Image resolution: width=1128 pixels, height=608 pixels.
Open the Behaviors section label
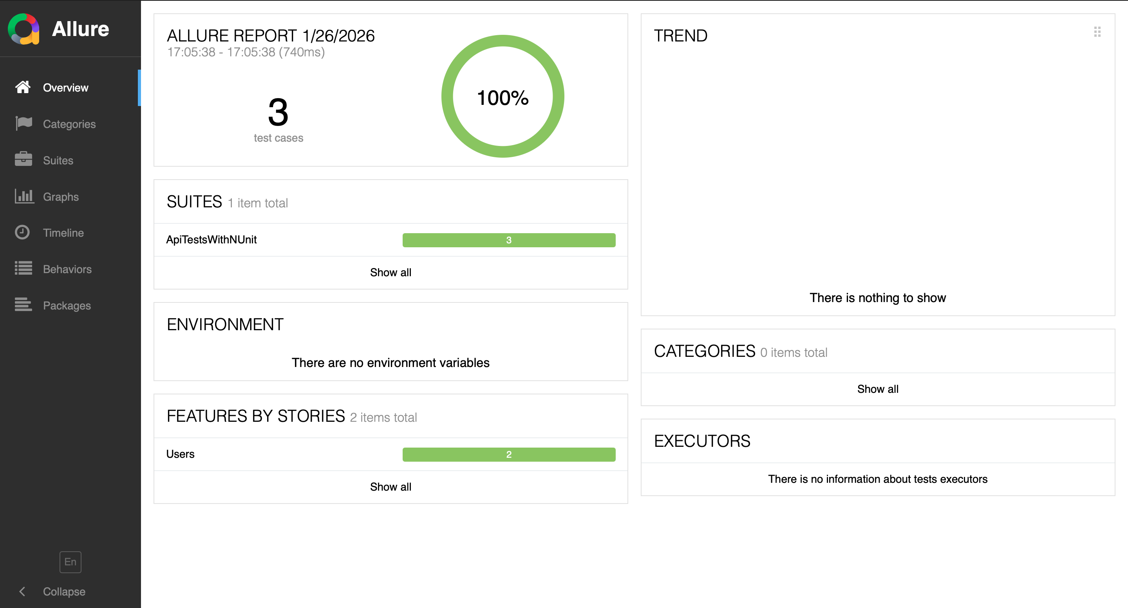[x=67, y=269]
